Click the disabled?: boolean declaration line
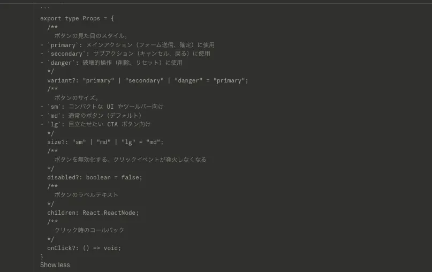Screen dimensions: 432x272 pyautogui.click(x=95, y=177)
